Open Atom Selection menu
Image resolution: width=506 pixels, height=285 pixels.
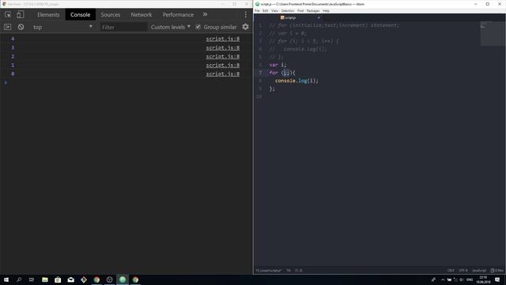point(287,10)
